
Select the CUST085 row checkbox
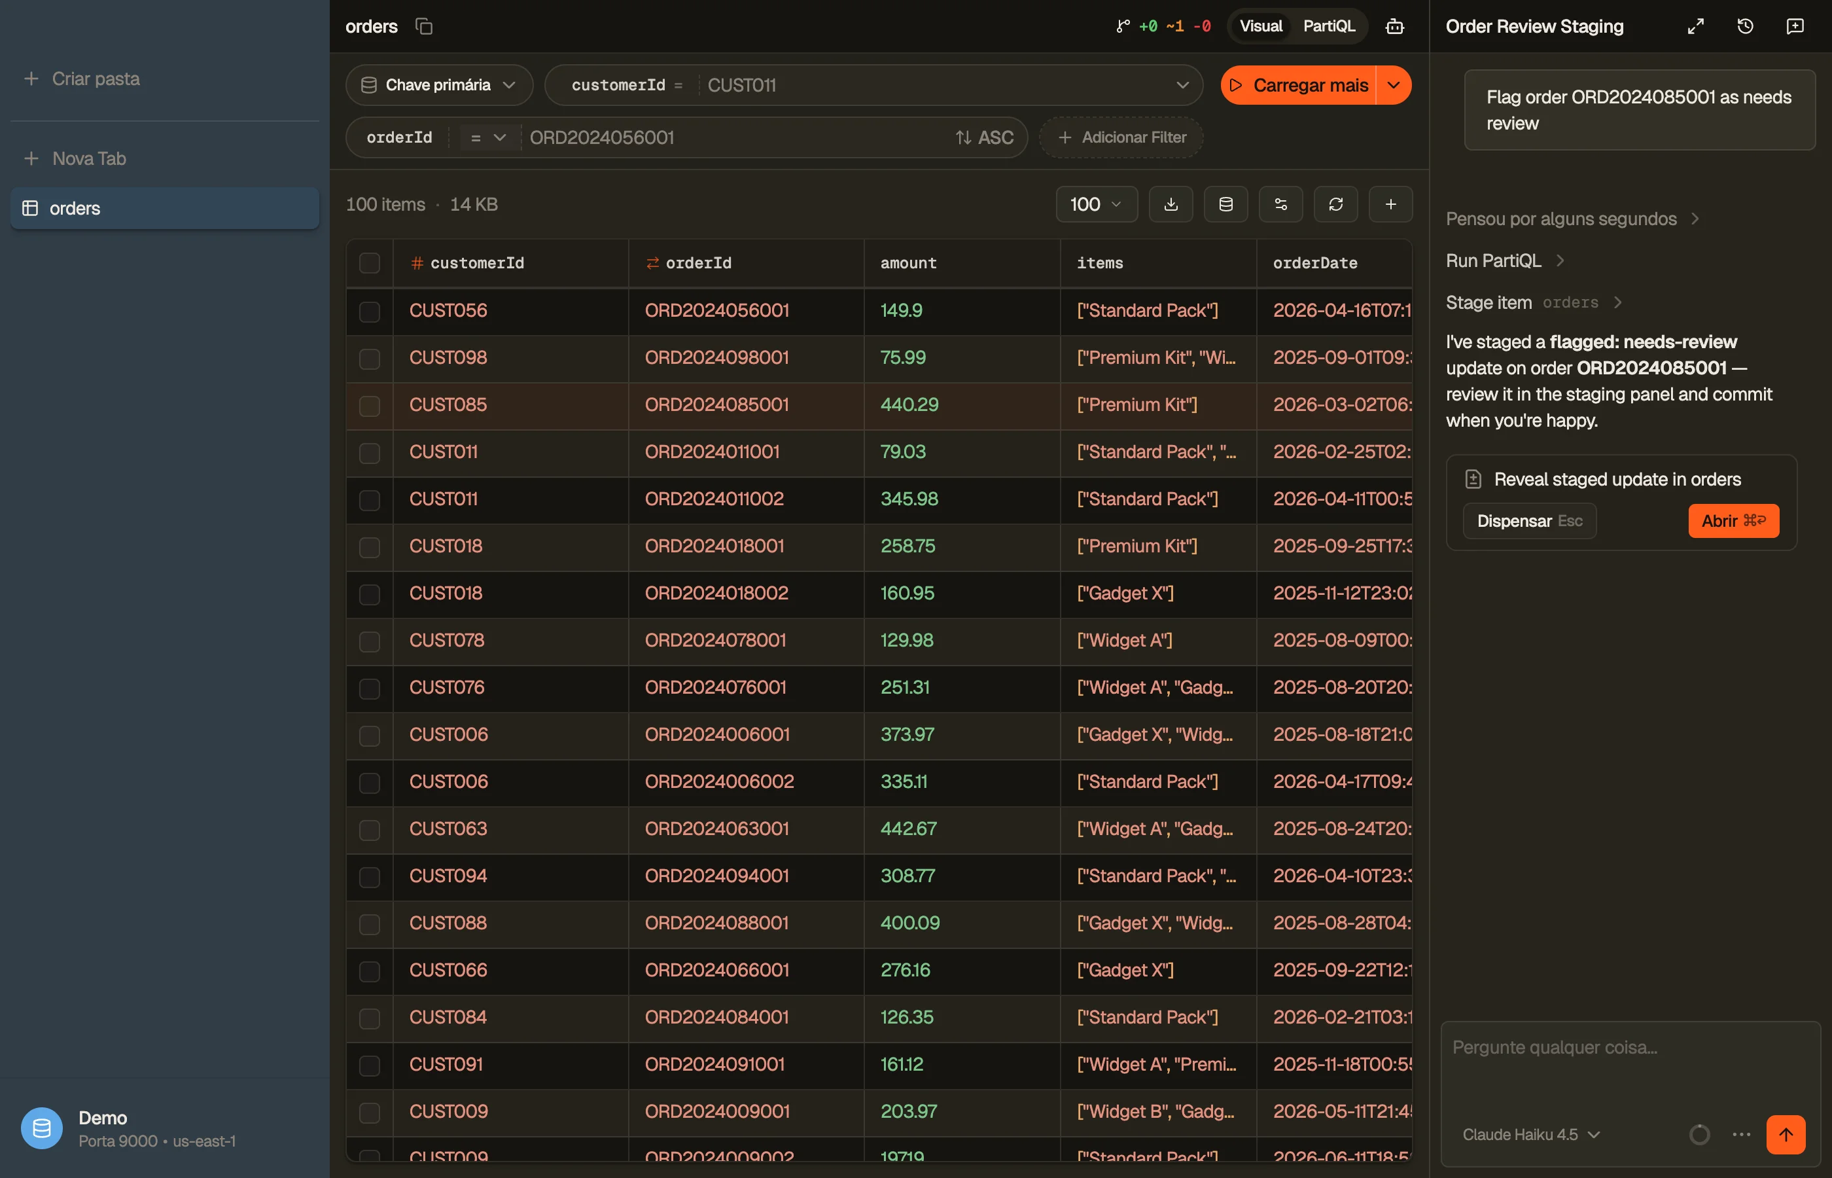[369, 405]
